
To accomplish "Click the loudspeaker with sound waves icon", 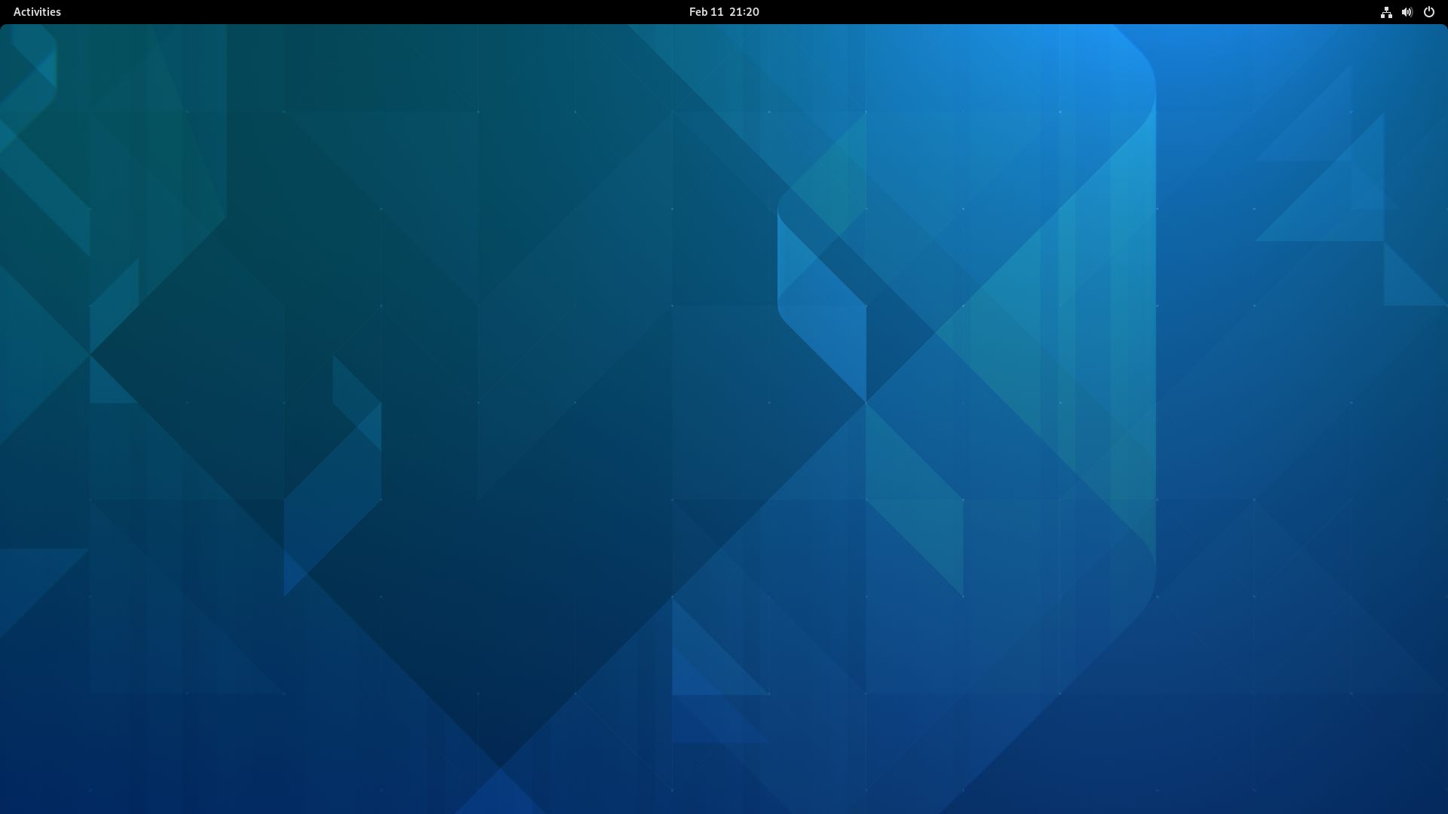I will point(1407,12).
